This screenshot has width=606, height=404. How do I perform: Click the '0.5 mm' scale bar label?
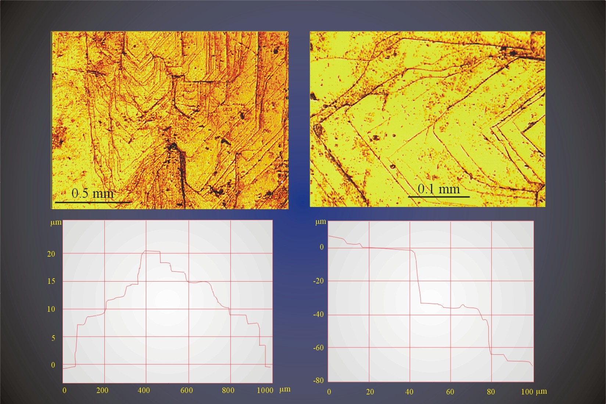[x=93, y=193]
